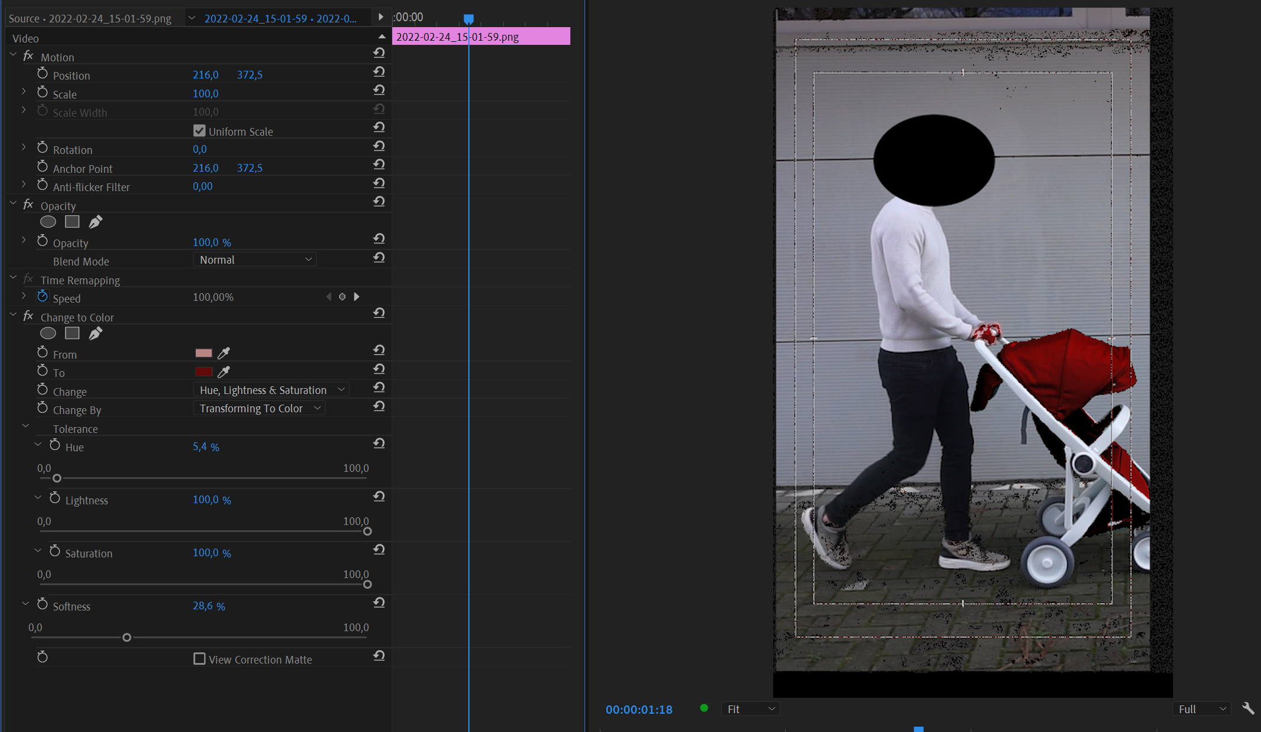This screenshot has width=1261, height=732.
Task: Click the To dark red color swatch
Action: (203, 372)
